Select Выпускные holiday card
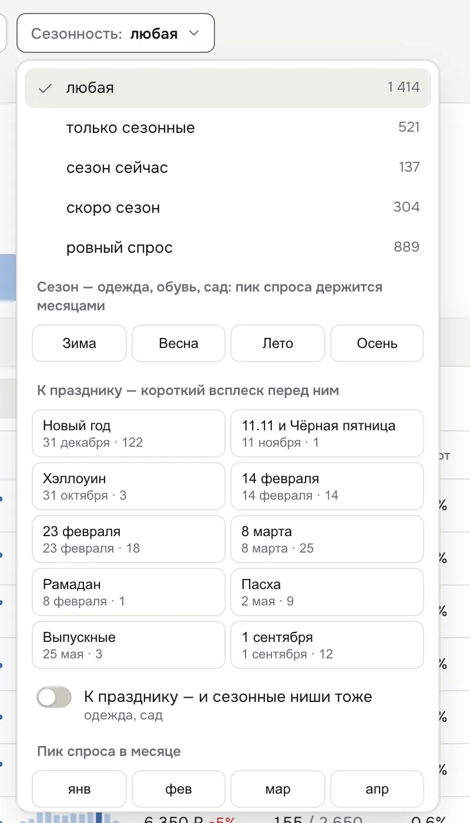 129,645
